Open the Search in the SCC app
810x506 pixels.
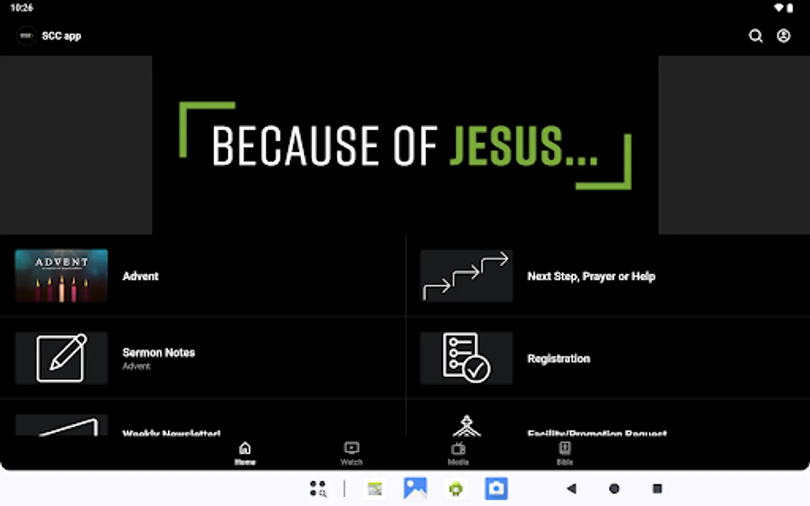pyautogui.click(x=756, y=35)
